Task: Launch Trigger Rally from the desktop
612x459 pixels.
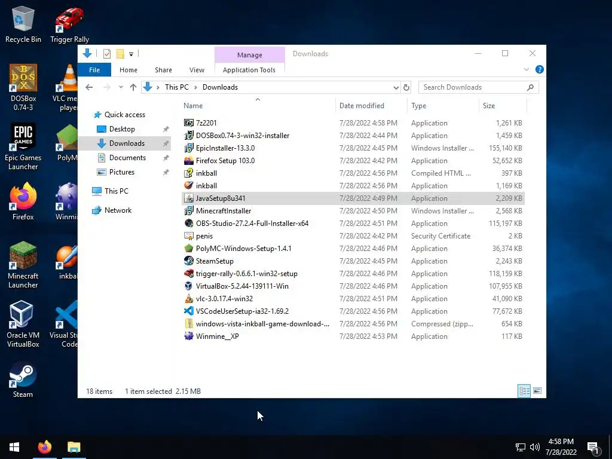Action: [69, 24]
